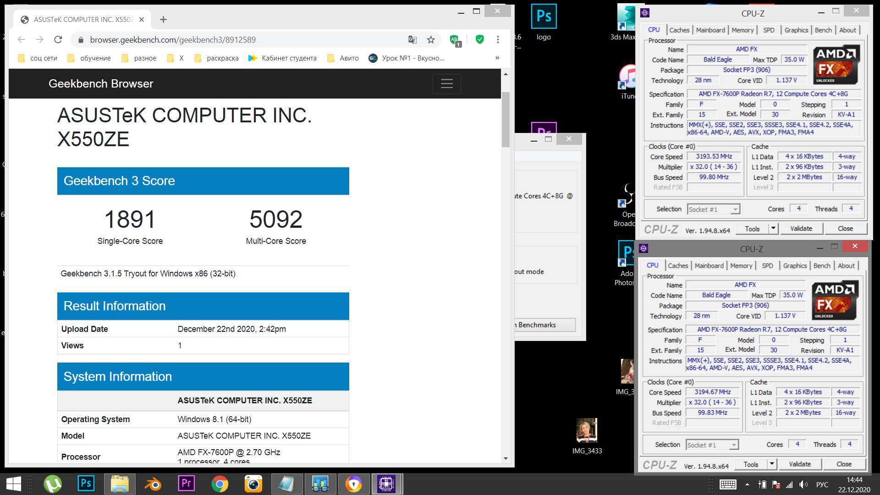This screenshot has width=880, height=495.
Task: Open the Авито bookmark folder
Action: click(x=343, y=58)
